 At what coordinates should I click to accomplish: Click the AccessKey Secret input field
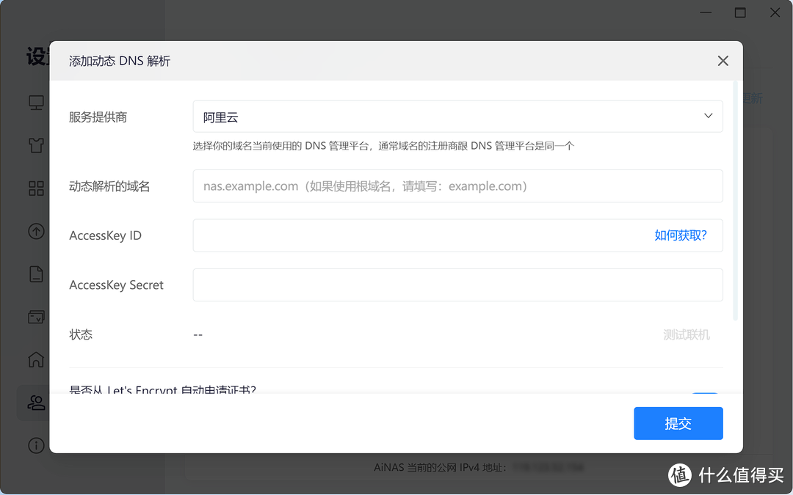coord(457,285)
